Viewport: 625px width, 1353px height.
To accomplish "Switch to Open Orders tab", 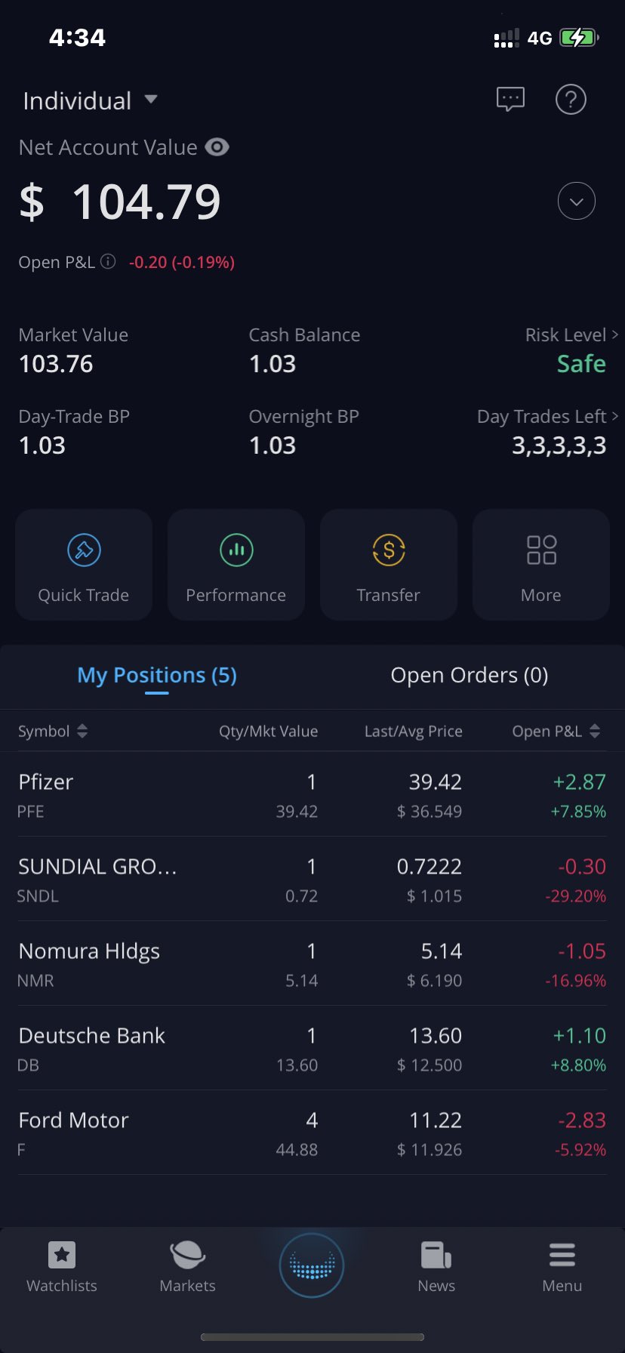I will [469, 675].
